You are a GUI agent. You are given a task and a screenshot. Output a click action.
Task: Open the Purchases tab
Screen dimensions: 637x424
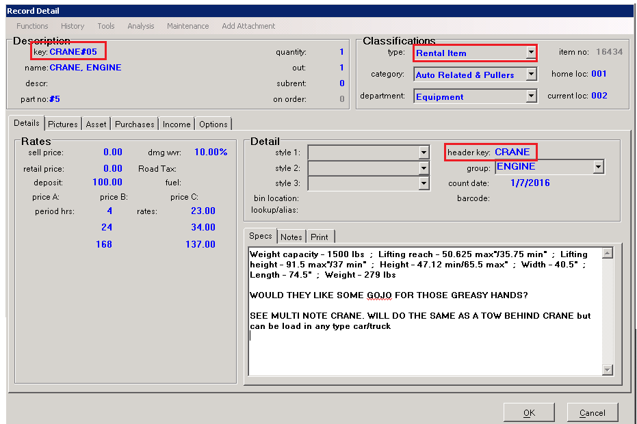coord(134,124)
